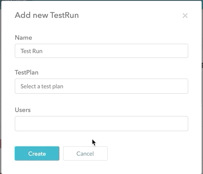
Task: Click the Cancel button
Action: click(x=85, y=153)
